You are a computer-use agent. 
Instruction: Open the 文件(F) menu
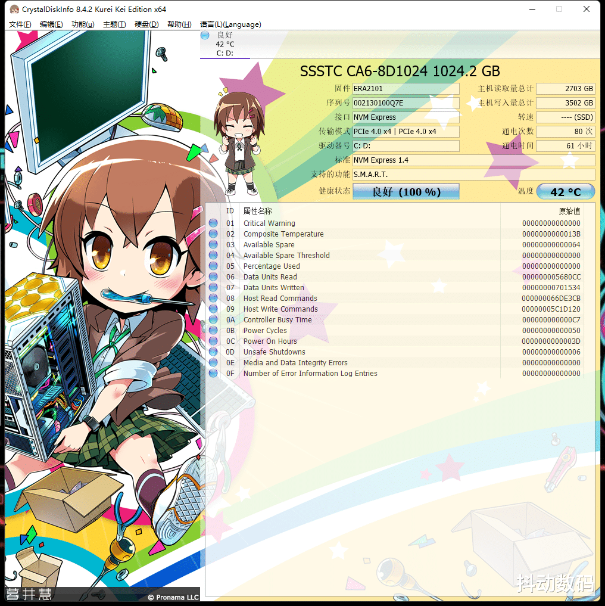coord(20,24)
